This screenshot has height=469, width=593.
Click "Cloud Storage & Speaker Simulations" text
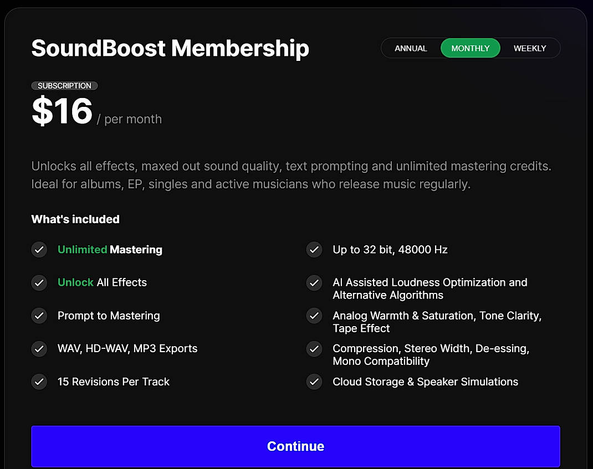426,382
